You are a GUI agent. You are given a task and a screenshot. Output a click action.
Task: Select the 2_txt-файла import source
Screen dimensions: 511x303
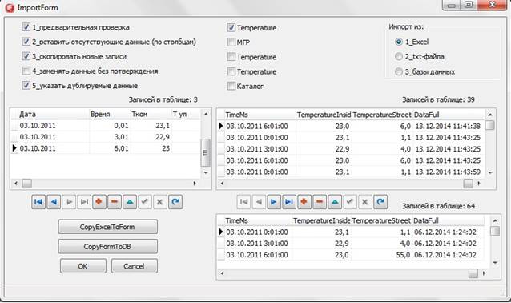[399, 56]
